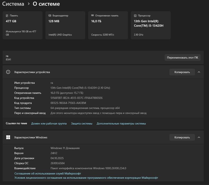Click the version value 24H2
Screen dimensions: 209x185
click(x=54, y=153)
